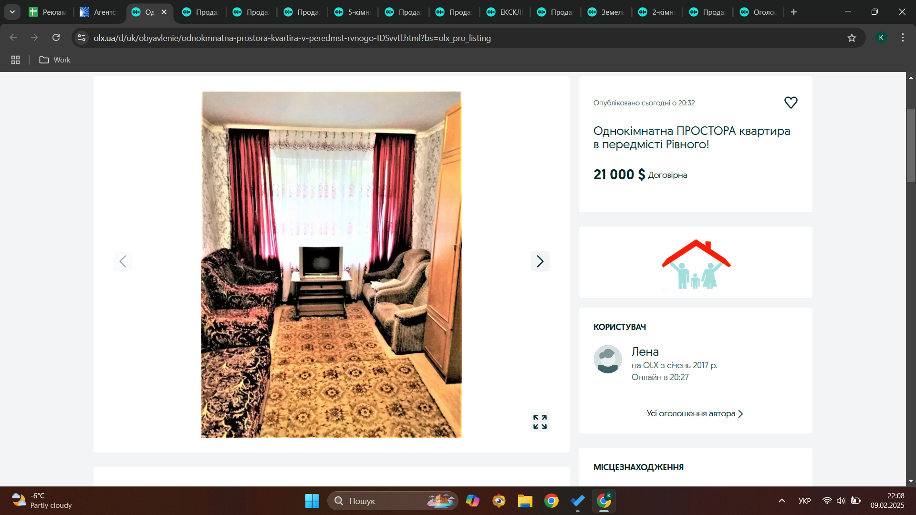Bookmark this page with star icon
The width and height of the screenshot is (916, 515).
852,38
